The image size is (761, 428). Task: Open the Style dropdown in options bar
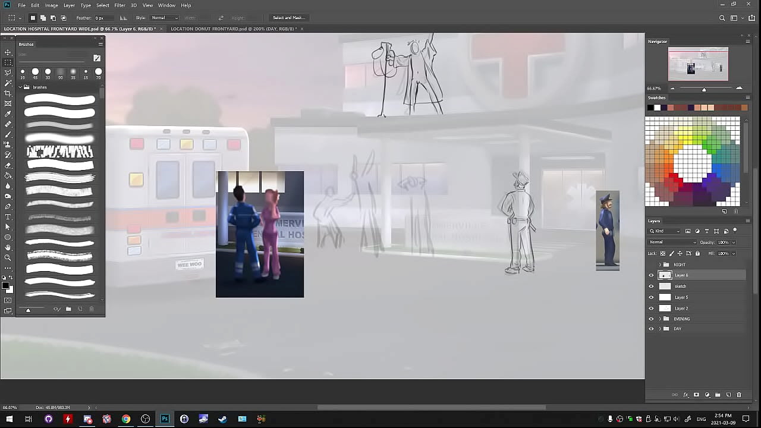[x=165, y=18]
